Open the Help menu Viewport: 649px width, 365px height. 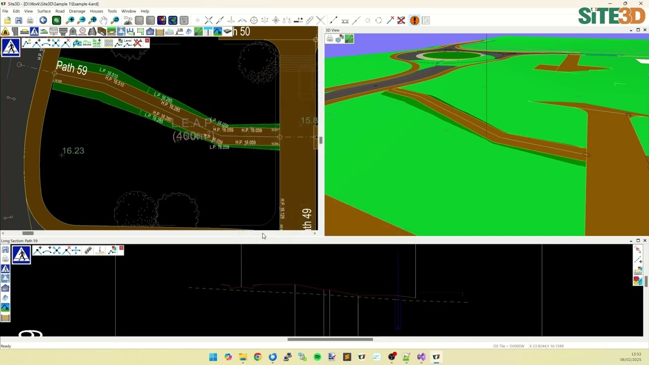point(145,11)
